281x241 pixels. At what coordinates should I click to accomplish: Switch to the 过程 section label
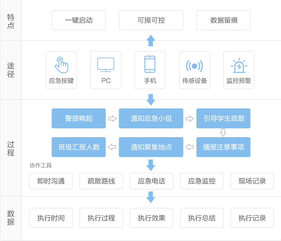[11, 149]
